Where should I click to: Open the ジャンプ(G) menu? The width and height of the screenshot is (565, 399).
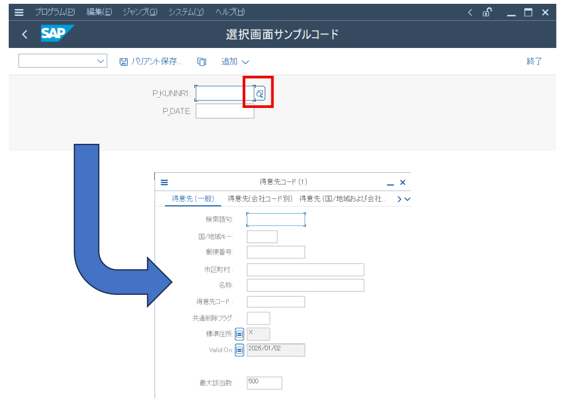point(140,12)
